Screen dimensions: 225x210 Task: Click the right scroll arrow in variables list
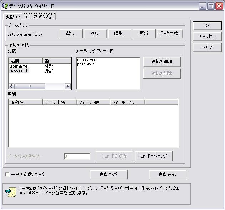67,86
